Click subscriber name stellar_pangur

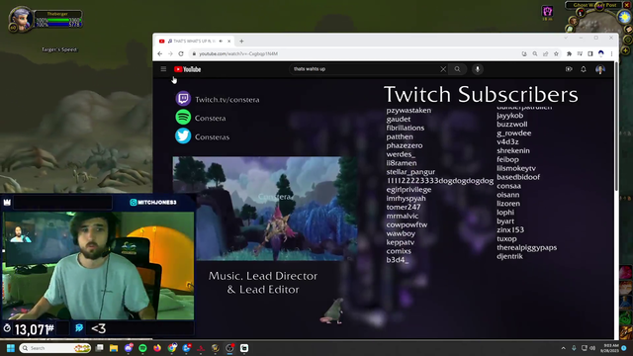pyautogui.click(x=410, y=172)
